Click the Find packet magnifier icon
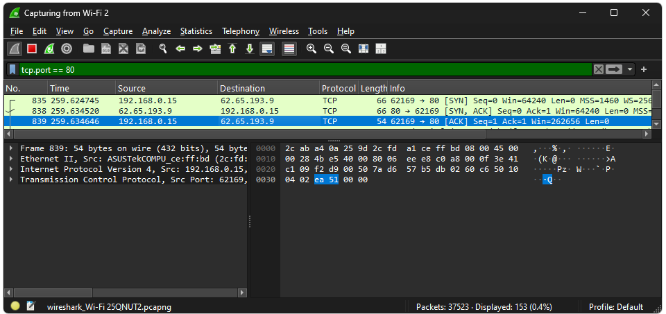The width and height of the screenshot is (666, 314). pyautogui.click(x=163, y=49)
